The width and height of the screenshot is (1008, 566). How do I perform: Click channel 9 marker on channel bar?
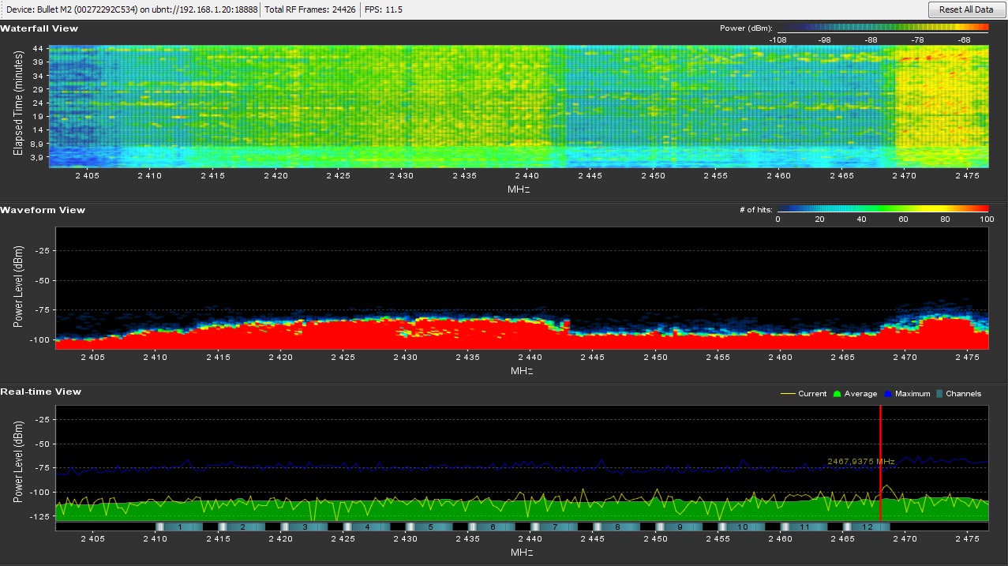click(680, 527)
